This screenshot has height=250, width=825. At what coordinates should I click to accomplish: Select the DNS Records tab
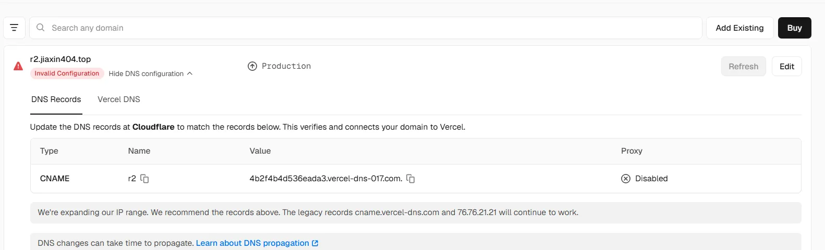(56, 99)
